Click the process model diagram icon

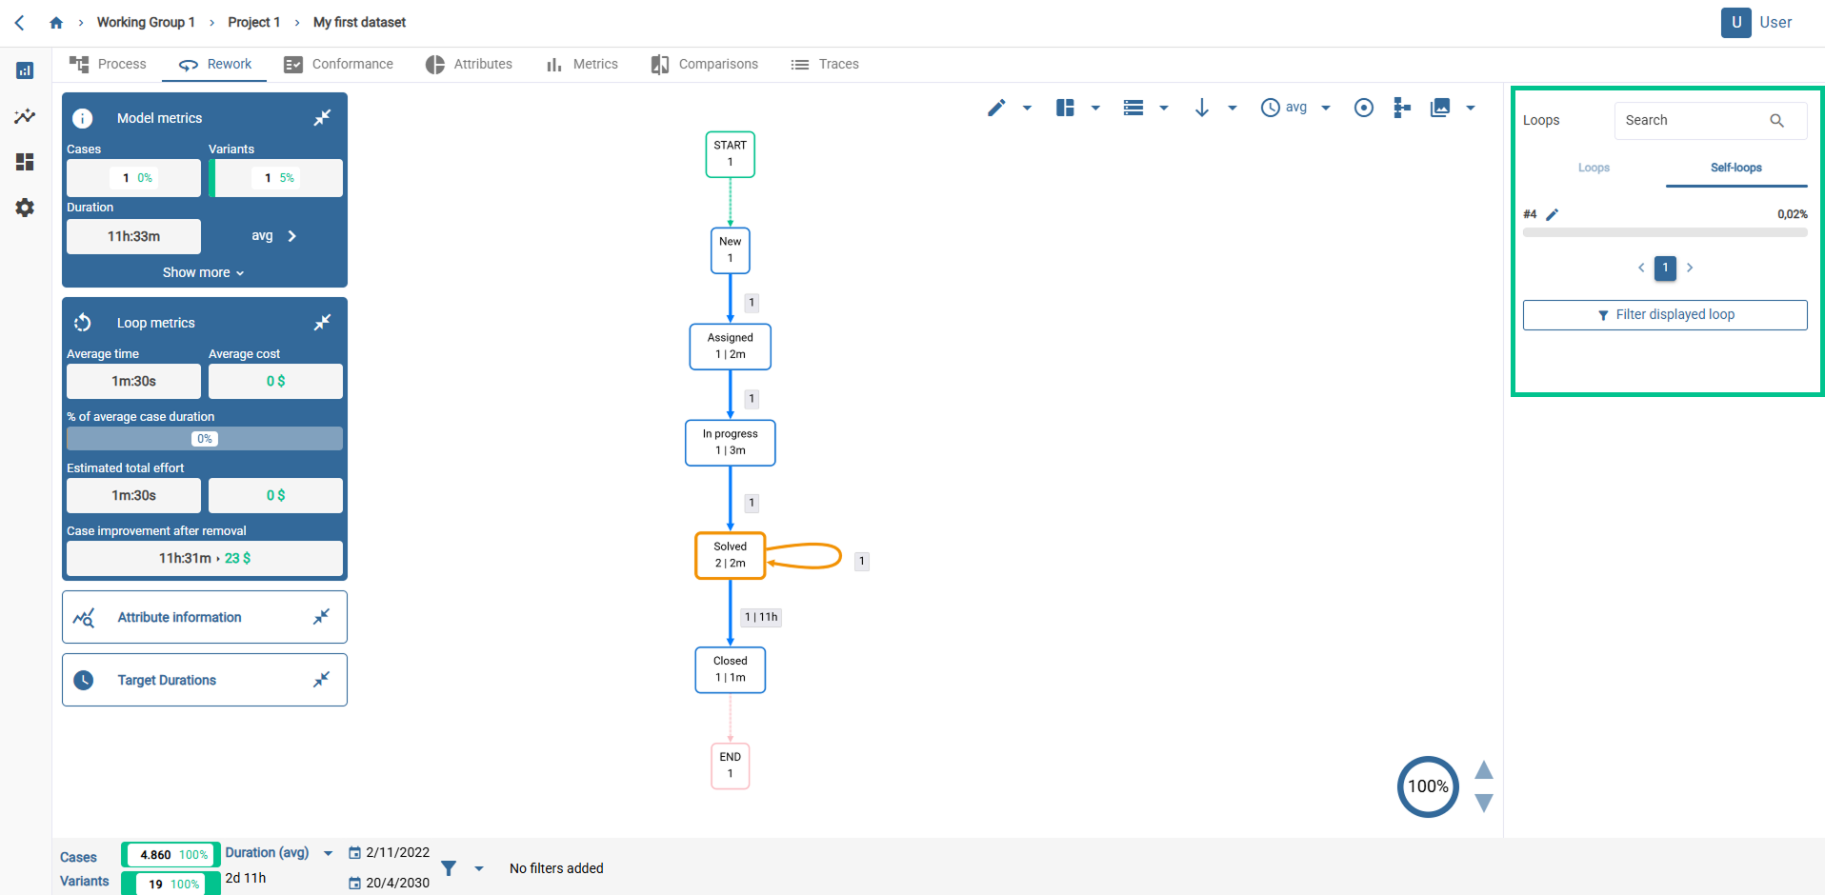(x=1401, y=108)
